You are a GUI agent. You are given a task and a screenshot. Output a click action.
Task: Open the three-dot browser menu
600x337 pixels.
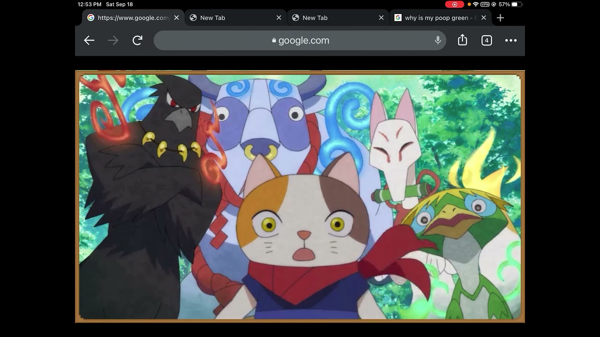click(511, 41)
